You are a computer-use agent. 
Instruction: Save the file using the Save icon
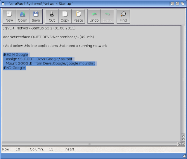tap(36, 16)
